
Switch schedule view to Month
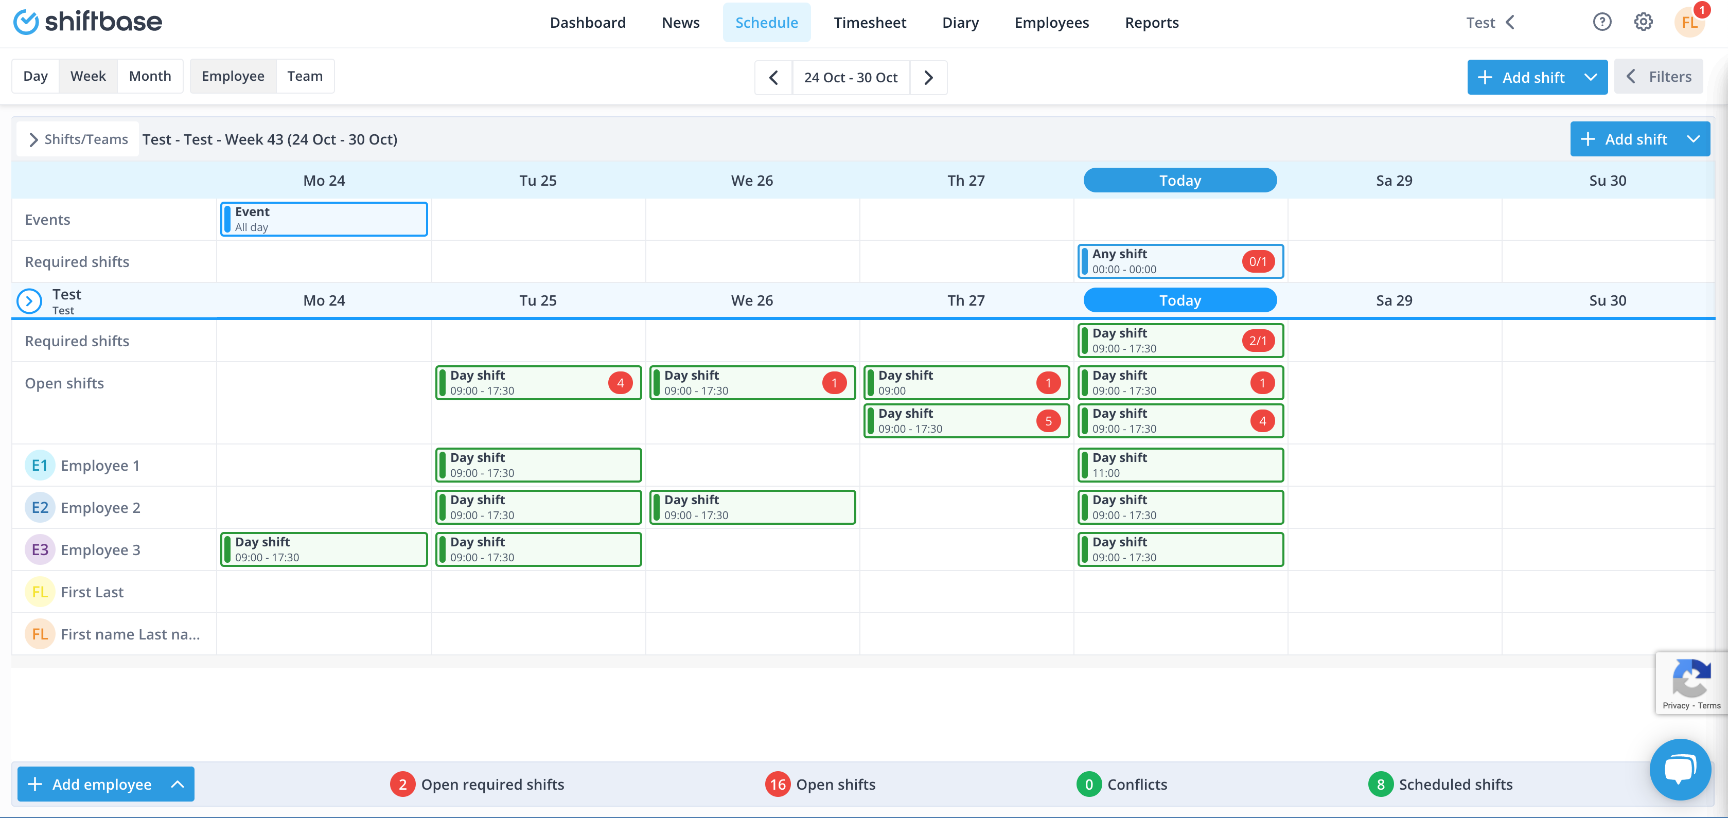click(150, 76)
